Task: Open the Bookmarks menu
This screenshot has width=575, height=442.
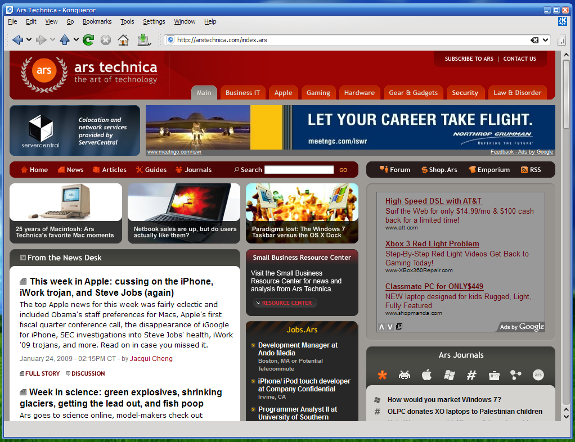Action: [97, 21]
